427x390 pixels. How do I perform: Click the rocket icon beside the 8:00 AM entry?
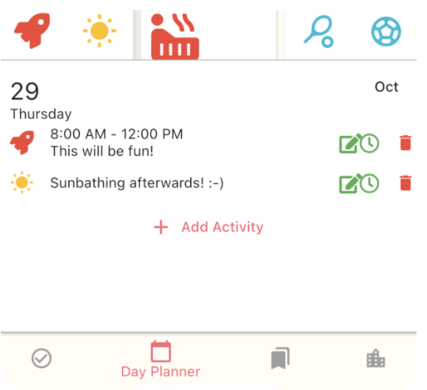(x=22, y=142)
